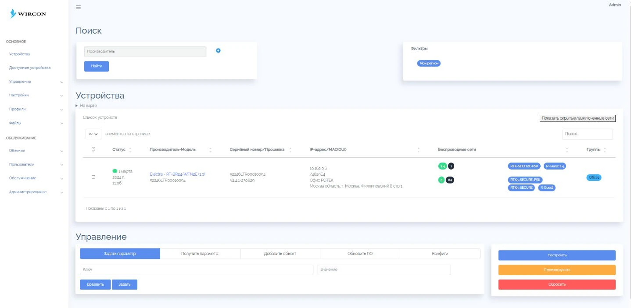This screenshot has height=308, width=631.
Task: Sort by the Беспроводные сети column arrows
Action: tap(567, 150)
